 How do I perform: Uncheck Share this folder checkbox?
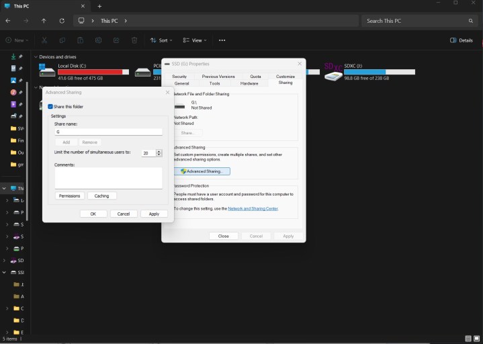pyautogui.click(x=50, y=106)
